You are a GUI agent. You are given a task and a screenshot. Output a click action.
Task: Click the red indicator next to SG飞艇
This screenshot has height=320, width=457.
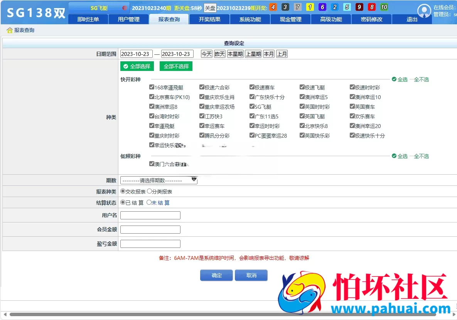[x=125, y=8]
